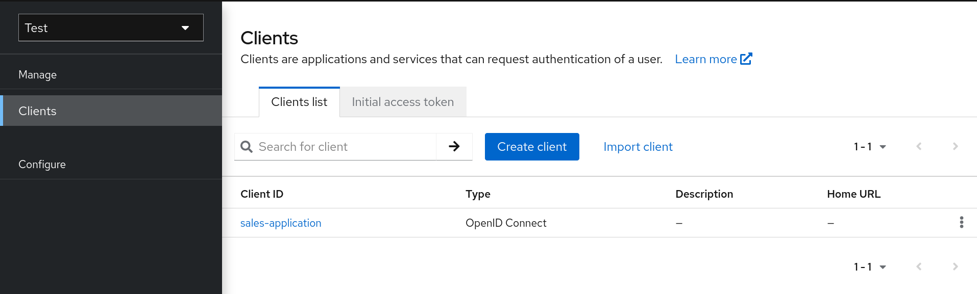Screen dimensions: 977x294
Task: Open the sales-application client
Action: coord(281,223)
